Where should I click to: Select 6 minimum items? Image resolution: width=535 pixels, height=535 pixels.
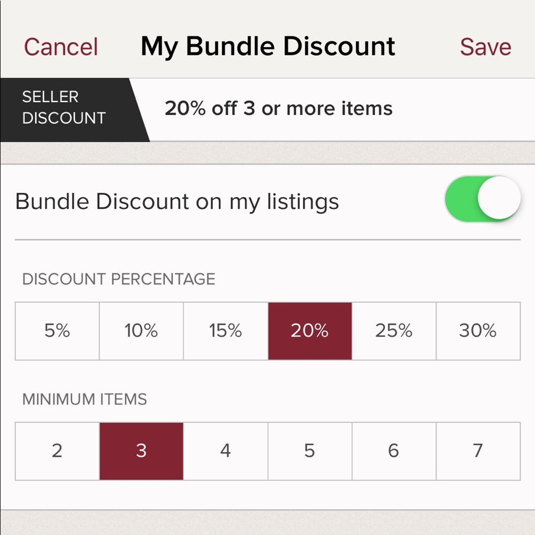click(x=394, y=450)
